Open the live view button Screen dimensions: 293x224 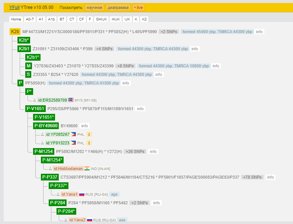pos(138,8)
